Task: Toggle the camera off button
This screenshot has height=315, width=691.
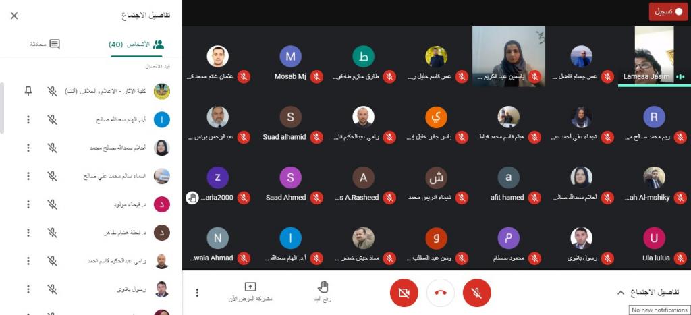Action: [x=404, y=293]
